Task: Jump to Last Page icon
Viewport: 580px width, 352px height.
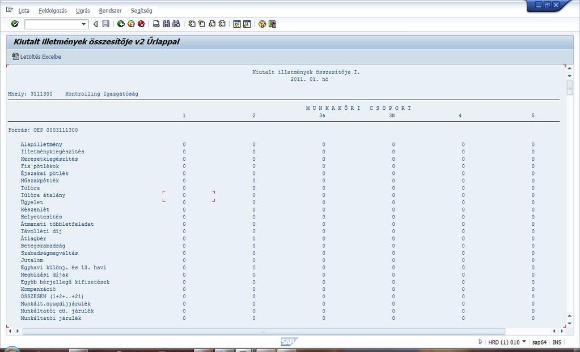Action: click(x=222, y=24)
